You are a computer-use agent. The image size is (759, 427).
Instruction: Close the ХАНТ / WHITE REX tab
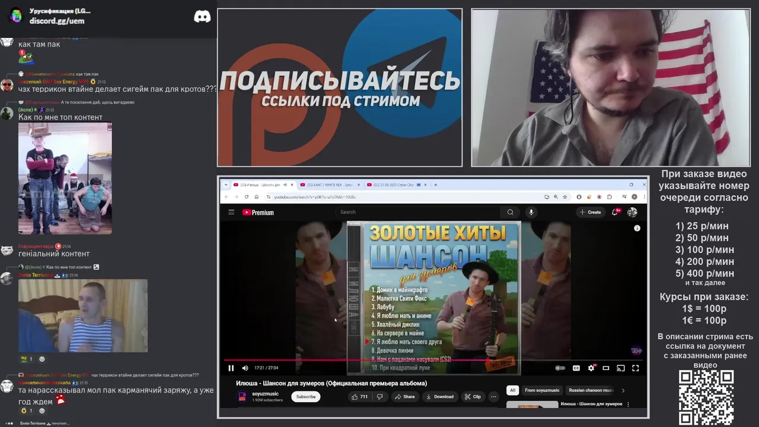(359, 184)
